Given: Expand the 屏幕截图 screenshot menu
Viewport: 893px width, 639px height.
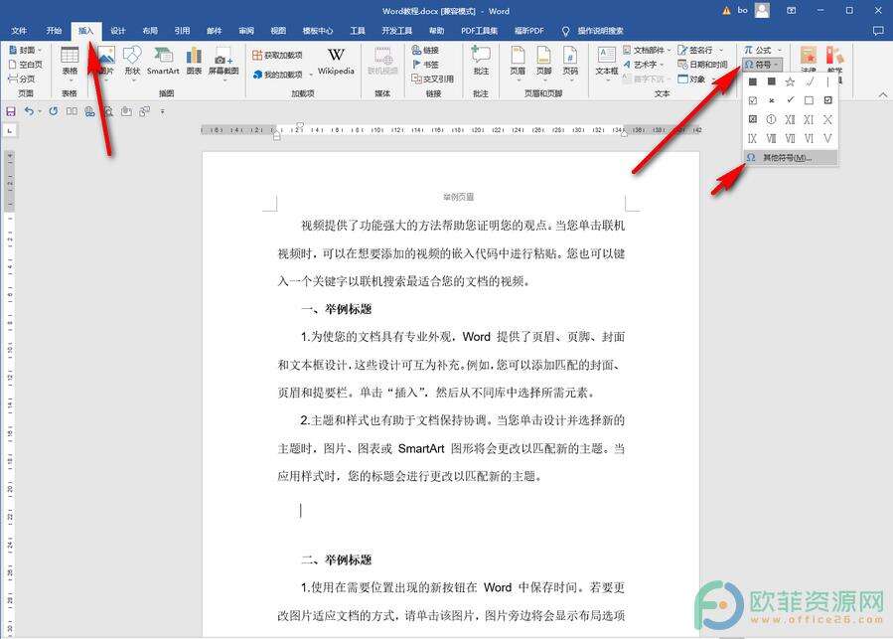Looking at the screenshot, I should coord(223,63).
